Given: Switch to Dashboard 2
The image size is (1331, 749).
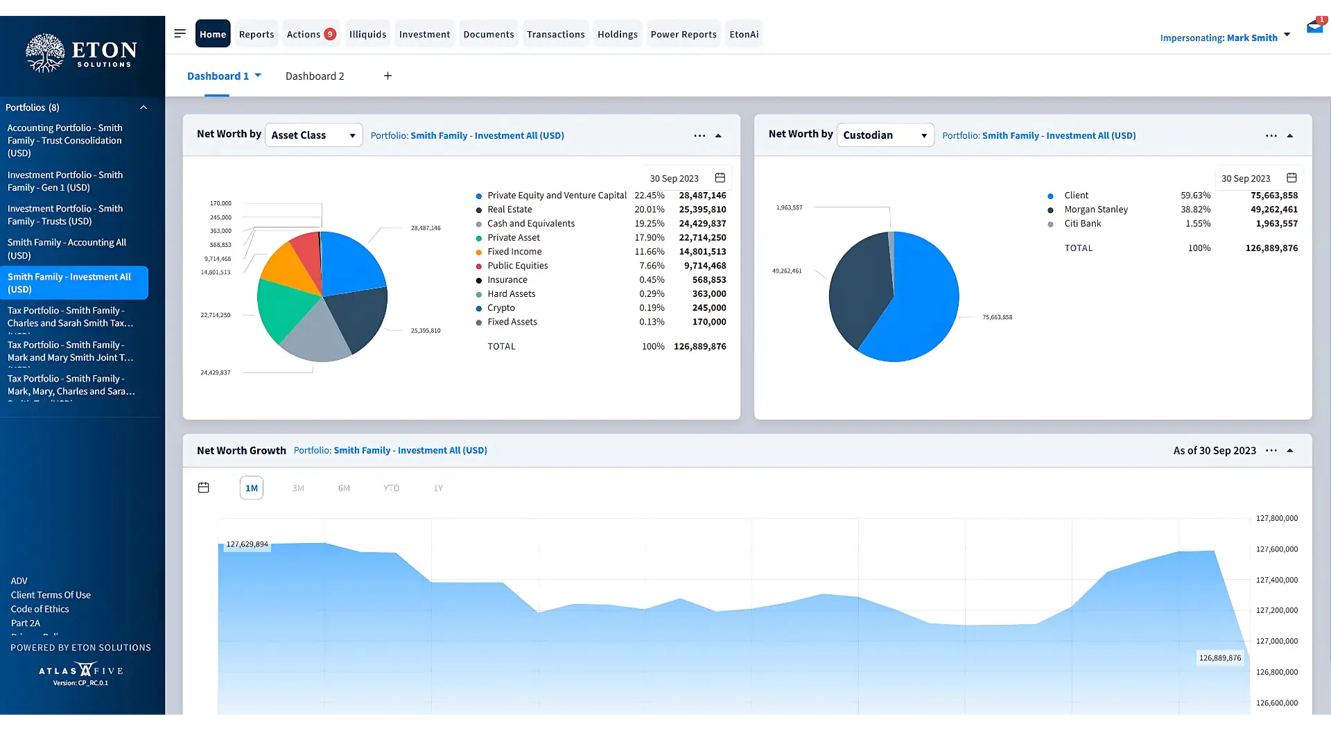Looking at the screenshot, I should click(x=315, y=76).
